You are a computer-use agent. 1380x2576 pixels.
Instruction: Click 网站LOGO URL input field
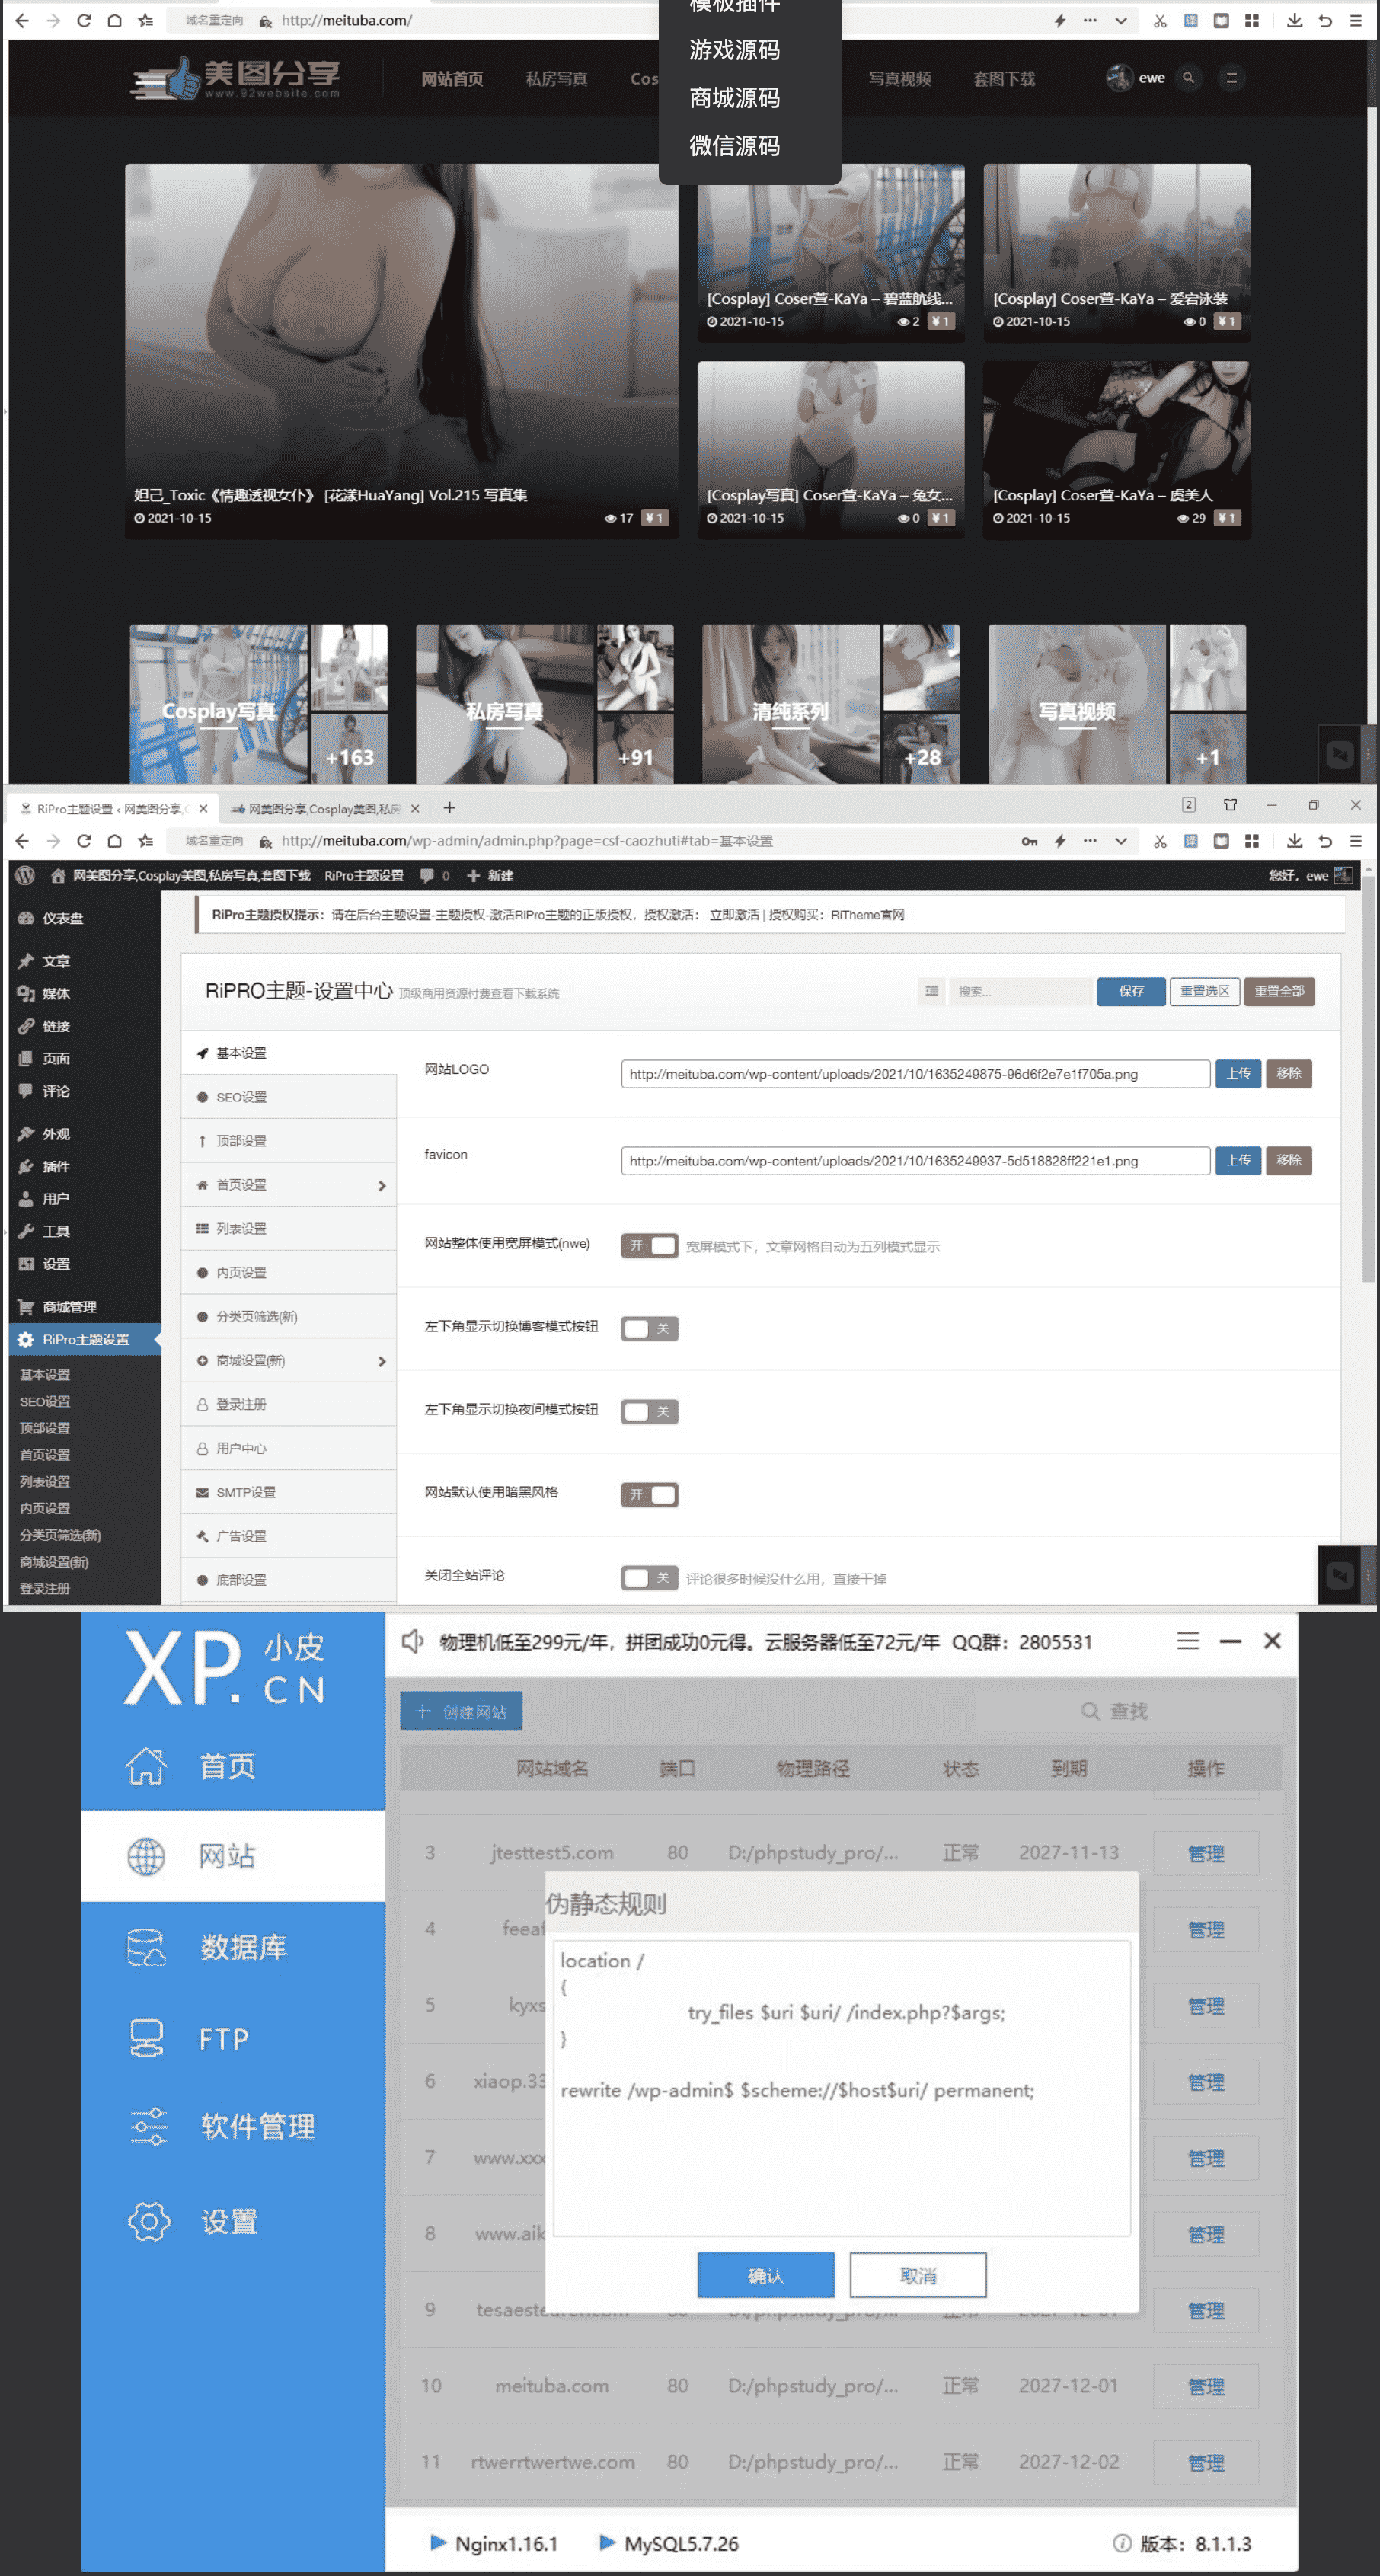coord(915,1073)
